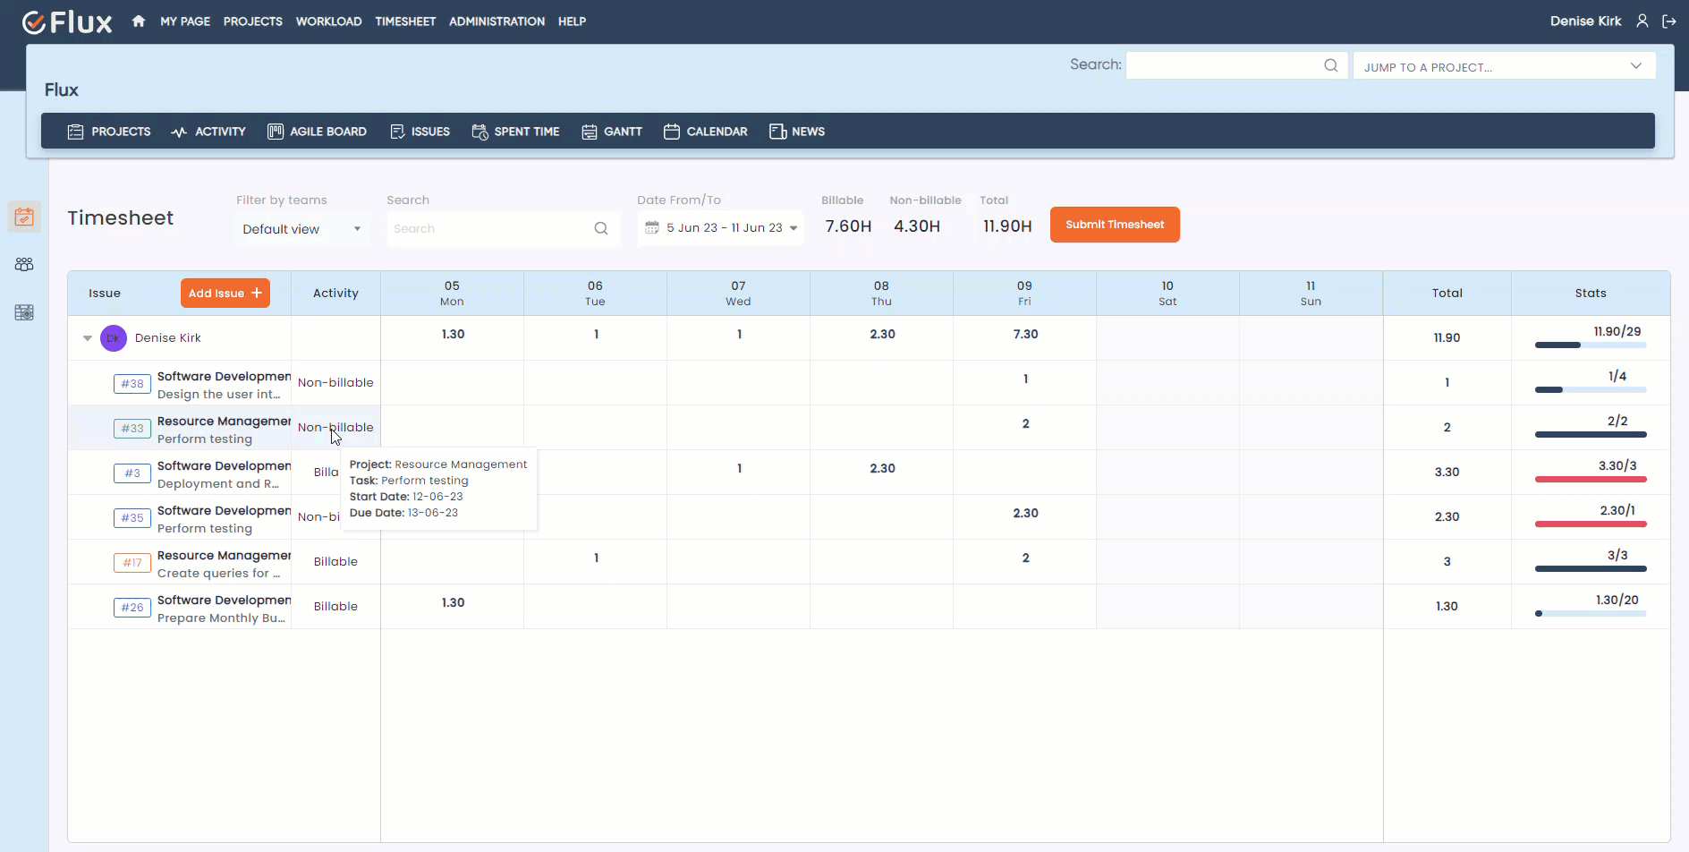Screen dimensions: 1689x852
Task: Collapse the Denise Kirk row
Action: tap(88, 338)
